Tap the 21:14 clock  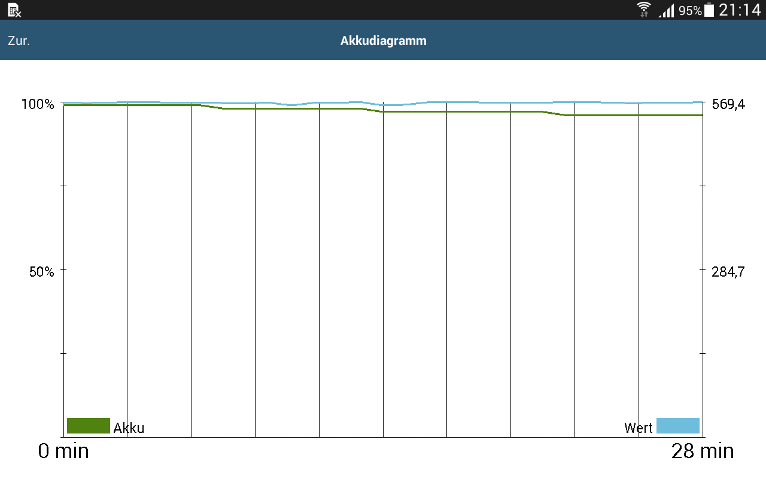pos(740,10)
